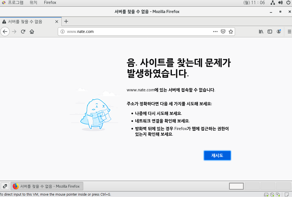Screen dimensions: 292x197
Task: Open the Firefox home page
Action: [32, 32]
